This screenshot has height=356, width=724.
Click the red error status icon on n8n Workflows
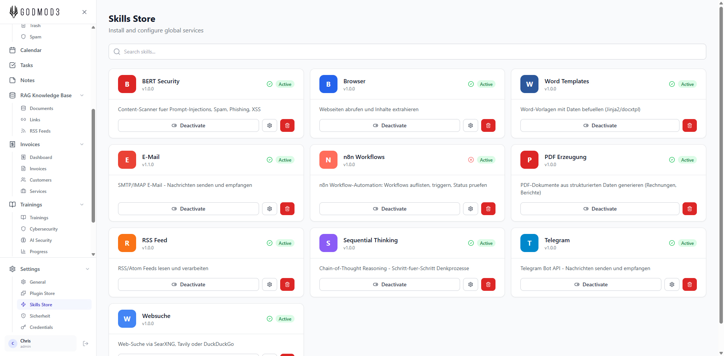point(471,160)
